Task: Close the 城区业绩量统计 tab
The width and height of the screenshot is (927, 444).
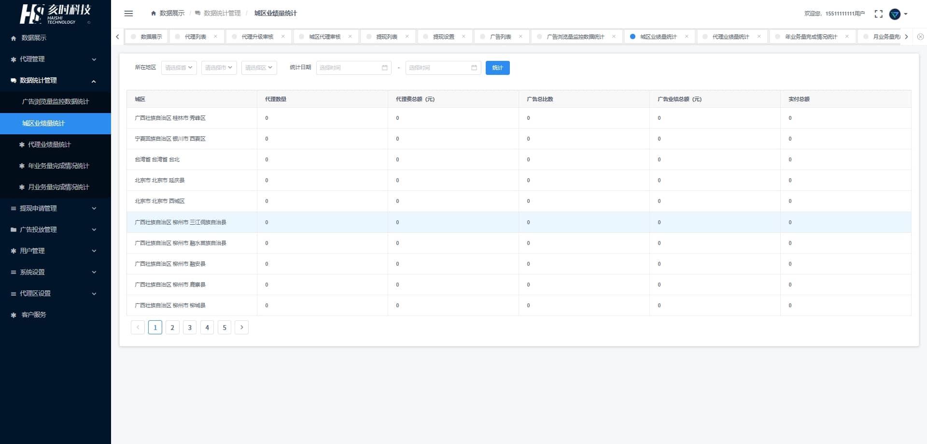Action: click(x=687, y=37)
